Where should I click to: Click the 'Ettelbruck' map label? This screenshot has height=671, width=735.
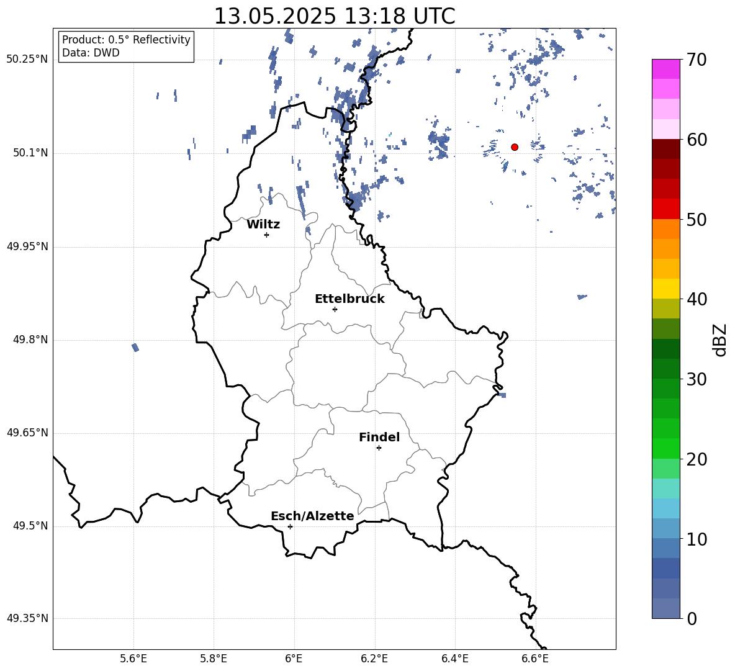tap(349, 299)
